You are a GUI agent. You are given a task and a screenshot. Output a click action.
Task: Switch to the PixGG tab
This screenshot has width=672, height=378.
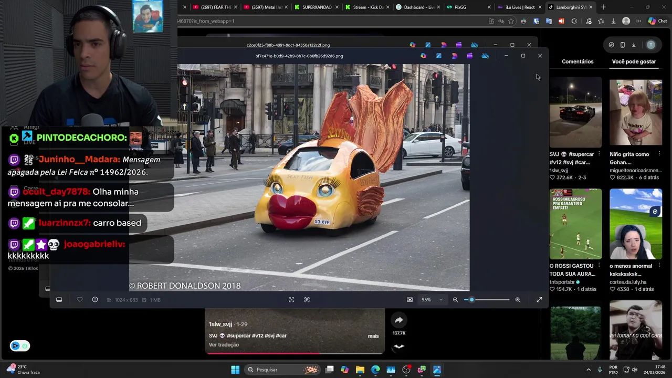468,7
